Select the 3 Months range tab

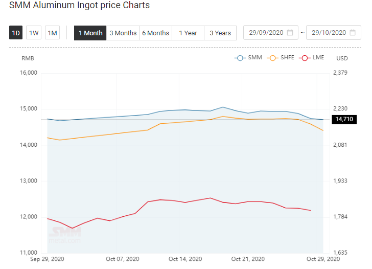123,33
